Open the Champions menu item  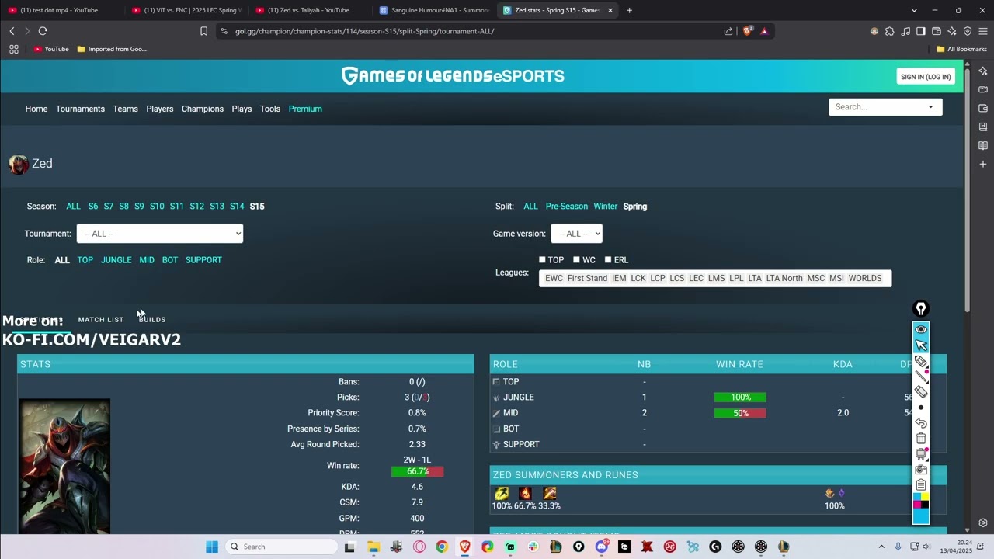[x=203, y=109]
